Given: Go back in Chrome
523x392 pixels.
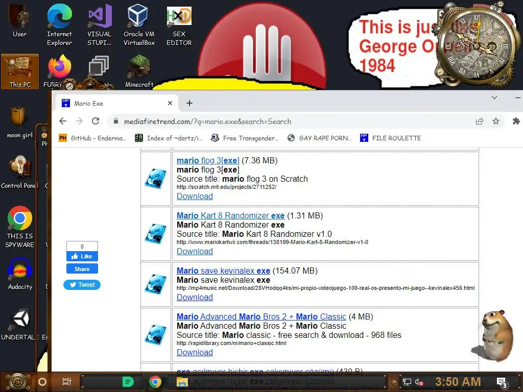Looking at the screenshot, I should 63,121.
